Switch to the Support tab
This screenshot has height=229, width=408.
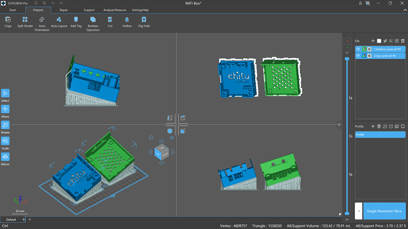coord(89,10)
